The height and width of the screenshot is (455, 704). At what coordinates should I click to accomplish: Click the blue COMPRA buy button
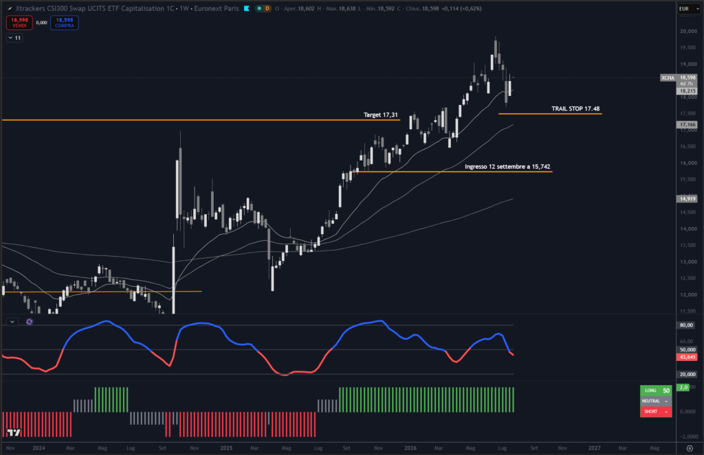point(65,23)
